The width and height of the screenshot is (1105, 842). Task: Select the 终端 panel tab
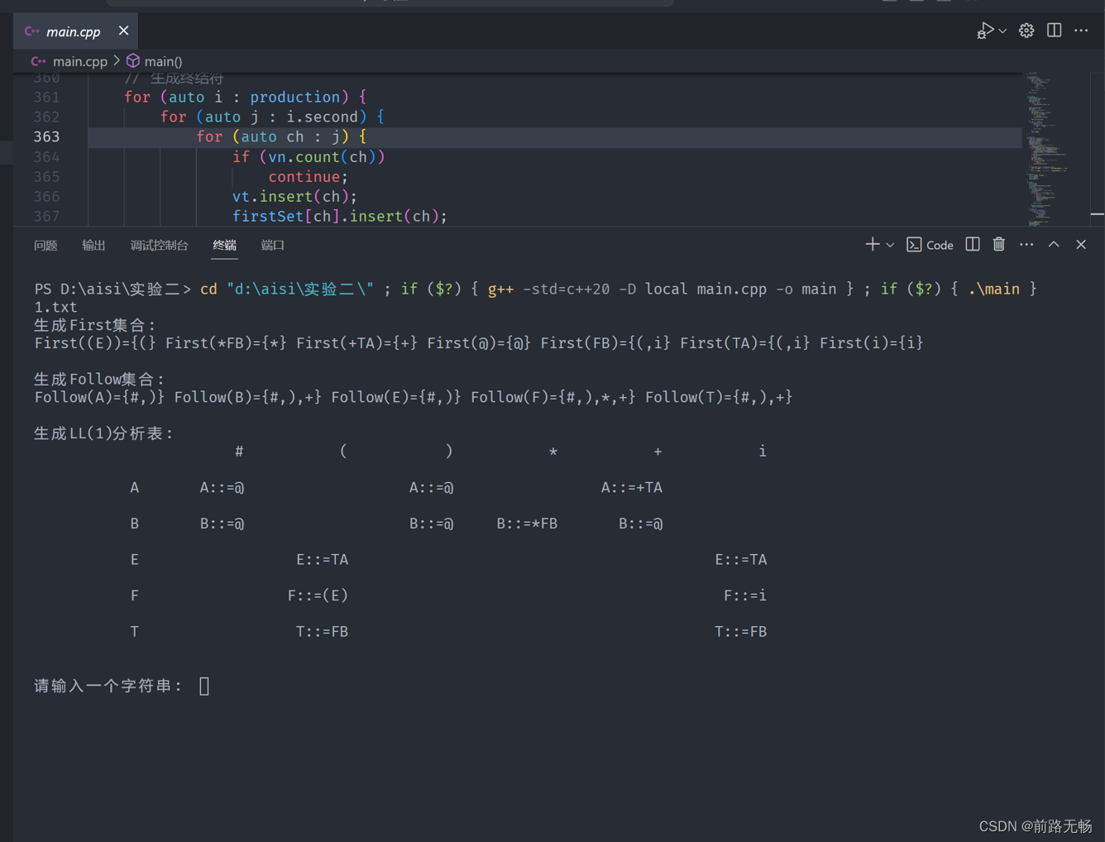coord(224,245)
